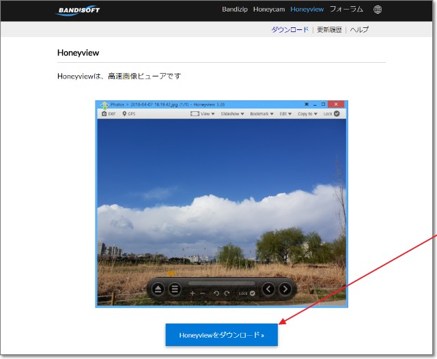Open the 更新履歴 link
Image resolution: width=437 pixels, height=359 pixels.
329,30
